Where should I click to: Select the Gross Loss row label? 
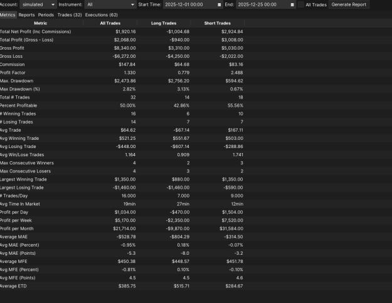(11, 56)
